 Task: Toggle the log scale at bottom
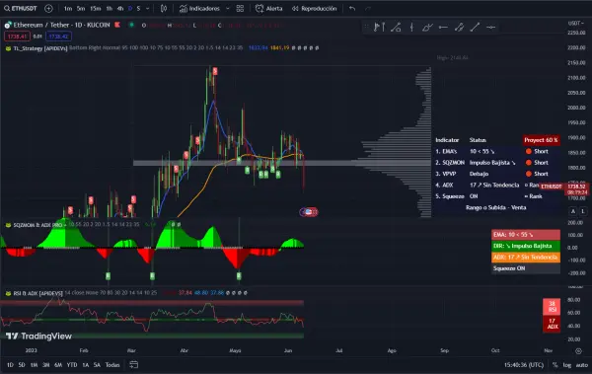pyautogui.click(x=566, y=364)
